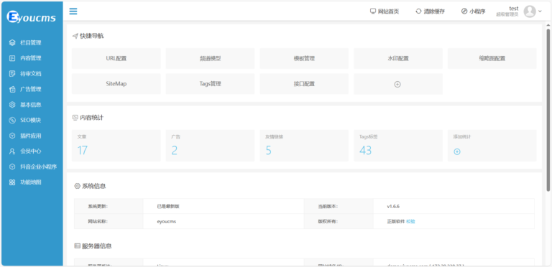This screenshot has width=552, height=267.
Task: Open 待审文档 in the sidebar
Action: tap(31, 74)
